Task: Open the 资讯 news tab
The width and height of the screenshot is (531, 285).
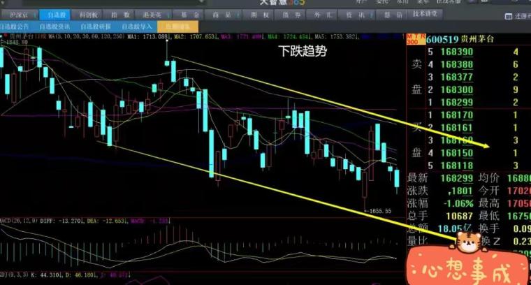Action: (x=346, y=14)
